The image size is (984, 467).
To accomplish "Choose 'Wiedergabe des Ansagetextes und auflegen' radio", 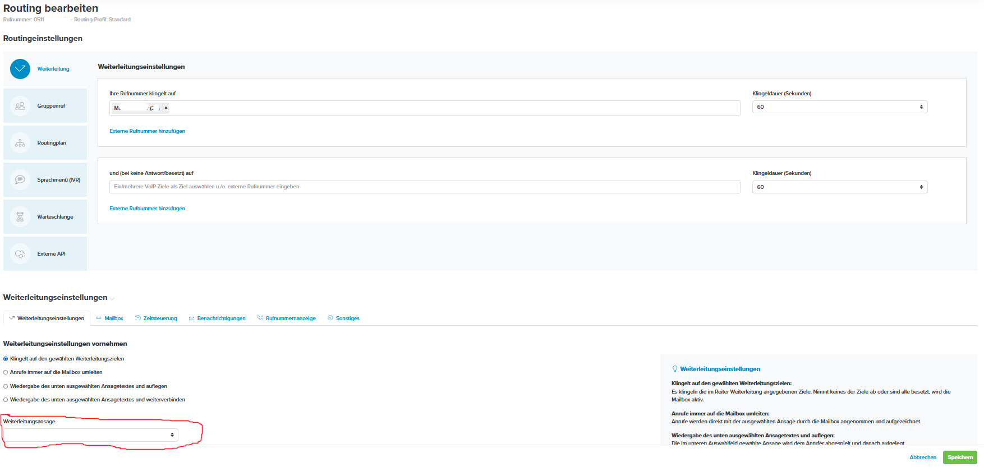I will point(6,386).
